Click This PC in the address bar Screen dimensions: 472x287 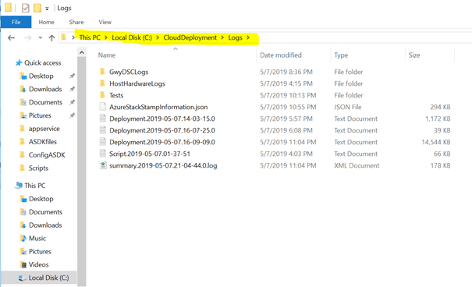(90, 37)
